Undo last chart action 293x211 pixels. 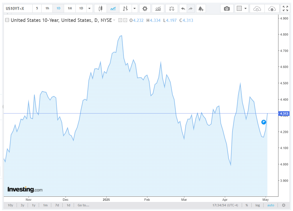click(x=183, y=9)
